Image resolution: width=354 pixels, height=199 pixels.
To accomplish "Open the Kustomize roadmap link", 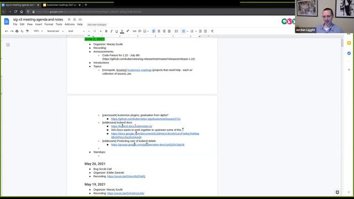I will 139,70.
